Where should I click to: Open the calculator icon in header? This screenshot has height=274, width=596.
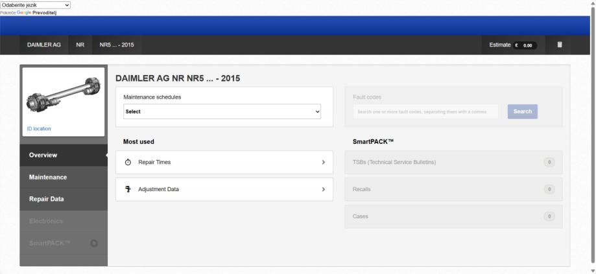(559, 45)
